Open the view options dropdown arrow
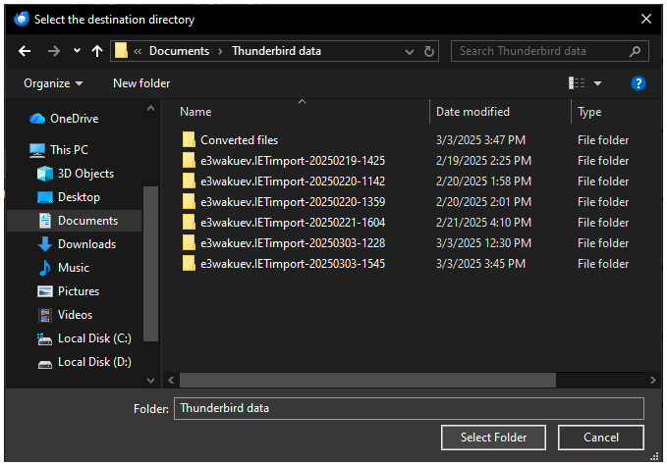Viewport: 667px width, 465px height. 597,83
